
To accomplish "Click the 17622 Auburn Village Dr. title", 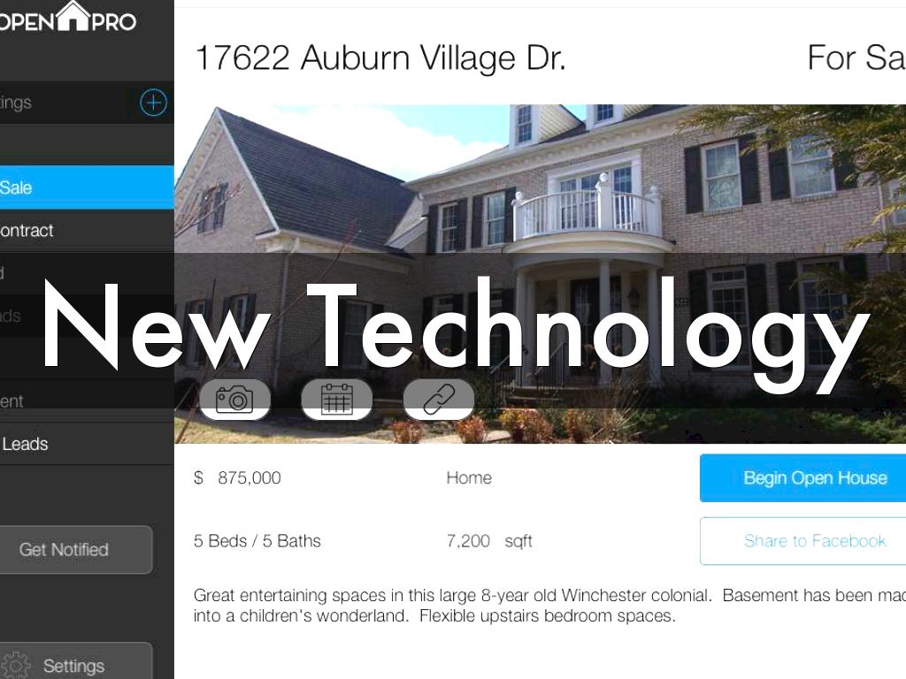I will [x=380, y=57].
